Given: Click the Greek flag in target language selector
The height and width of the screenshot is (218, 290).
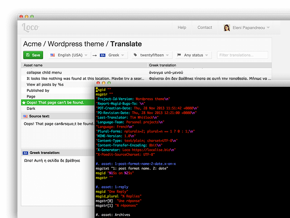Looking at the screenshot, I should point(103,55).
